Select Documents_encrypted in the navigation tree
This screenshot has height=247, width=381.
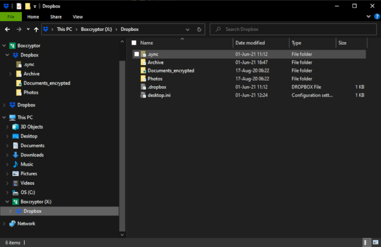coord(47,83)
